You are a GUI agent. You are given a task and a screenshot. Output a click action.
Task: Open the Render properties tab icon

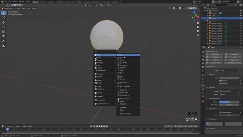(x=203, y=56)
